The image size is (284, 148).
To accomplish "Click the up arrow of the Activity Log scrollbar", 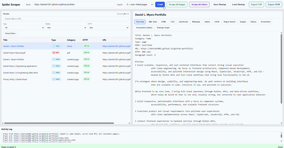I will point(281,133).
